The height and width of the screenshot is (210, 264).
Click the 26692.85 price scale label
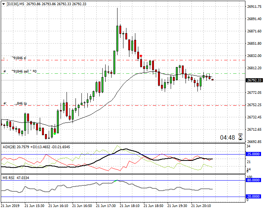pos(254,142)
